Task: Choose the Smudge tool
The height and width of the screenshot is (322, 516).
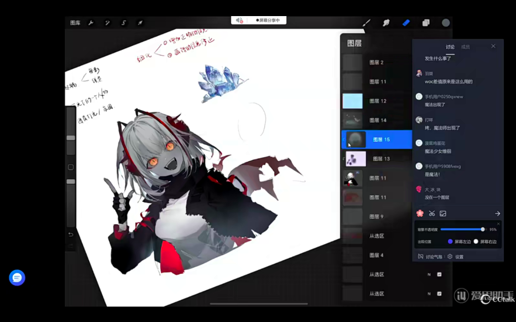Action: click(x=386, y=23)
